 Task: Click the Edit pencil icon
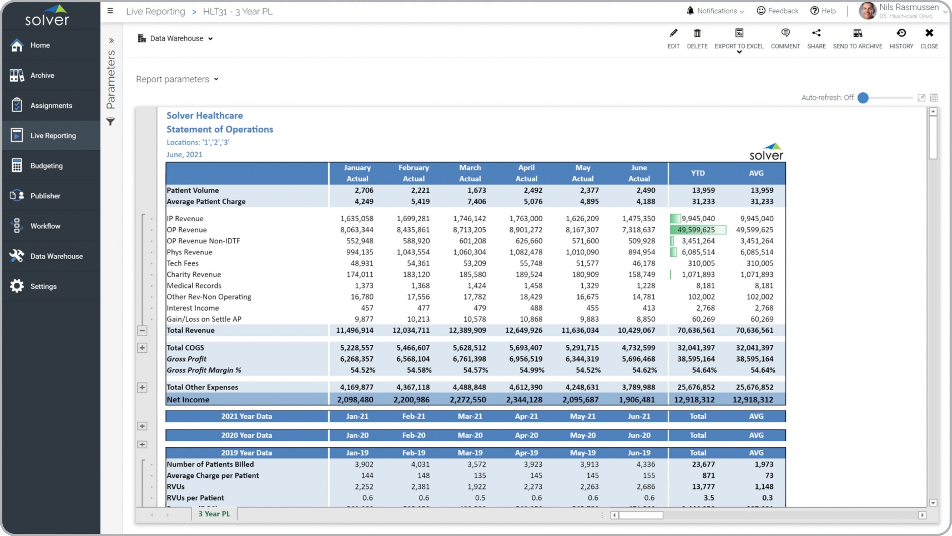pyautogui.click(x=673, y=33)
